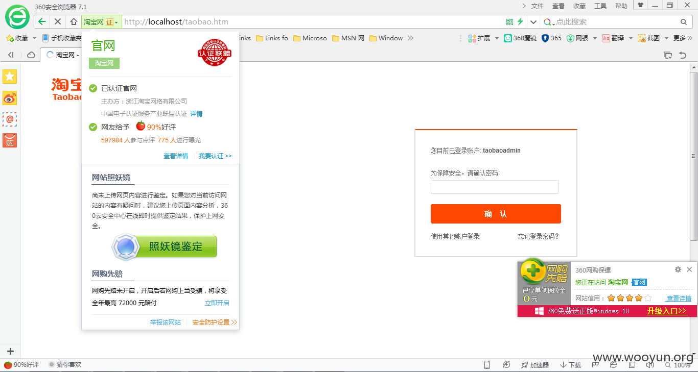Image resolution: width=698 pixels, height=372 pixels.
Task: Open the QR code icon in address bar
Action: pyautogui.click(x=509, y=22)
